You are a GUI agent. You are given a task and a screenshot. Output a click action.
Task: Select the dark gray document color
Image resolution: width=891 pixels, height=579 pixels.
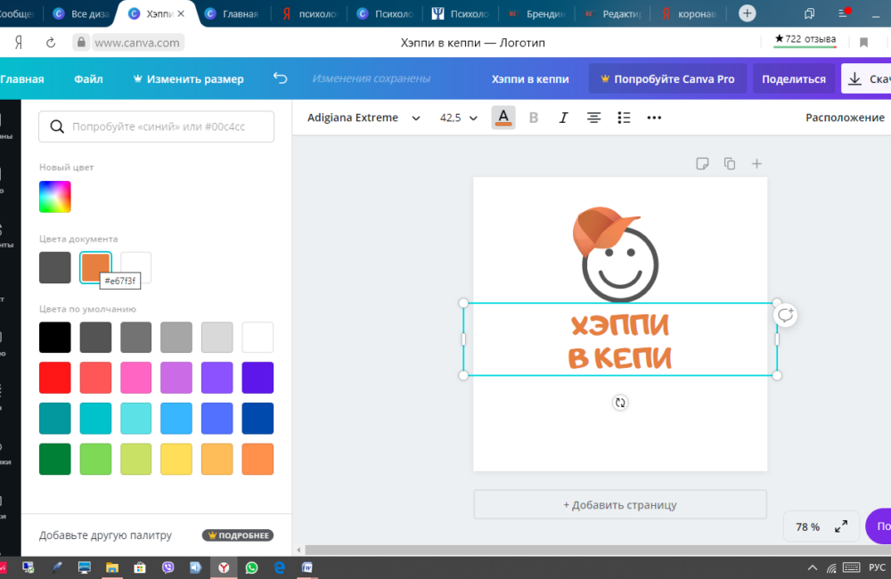pos(55,267)
